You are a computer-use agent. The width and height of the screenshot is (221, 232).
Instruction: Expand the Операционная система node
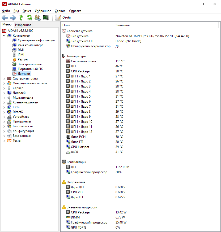tap(4, 84)
